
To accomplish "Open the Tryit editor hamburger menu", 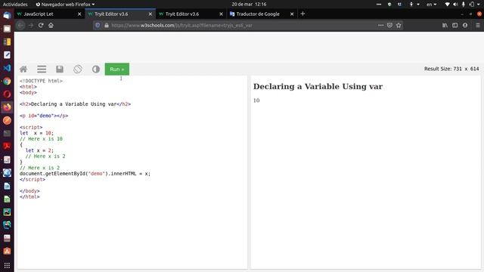I will (x=42, y=69).
